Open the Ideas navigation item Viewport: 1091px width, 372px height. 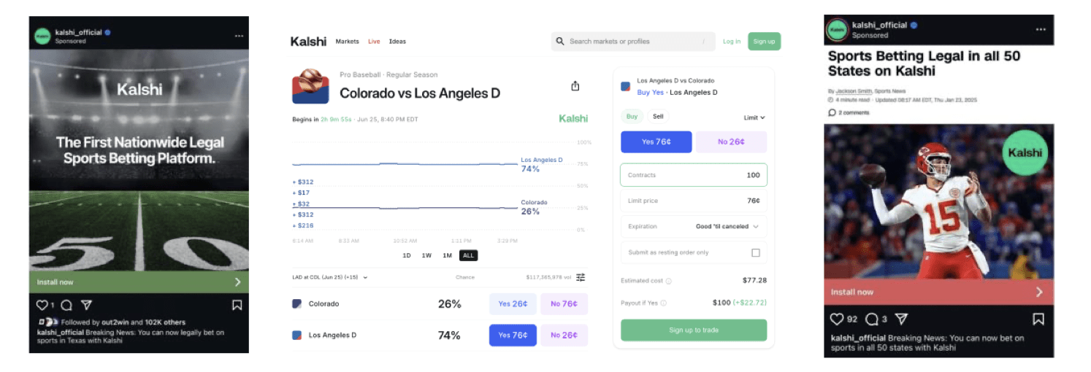coord(397,42)
